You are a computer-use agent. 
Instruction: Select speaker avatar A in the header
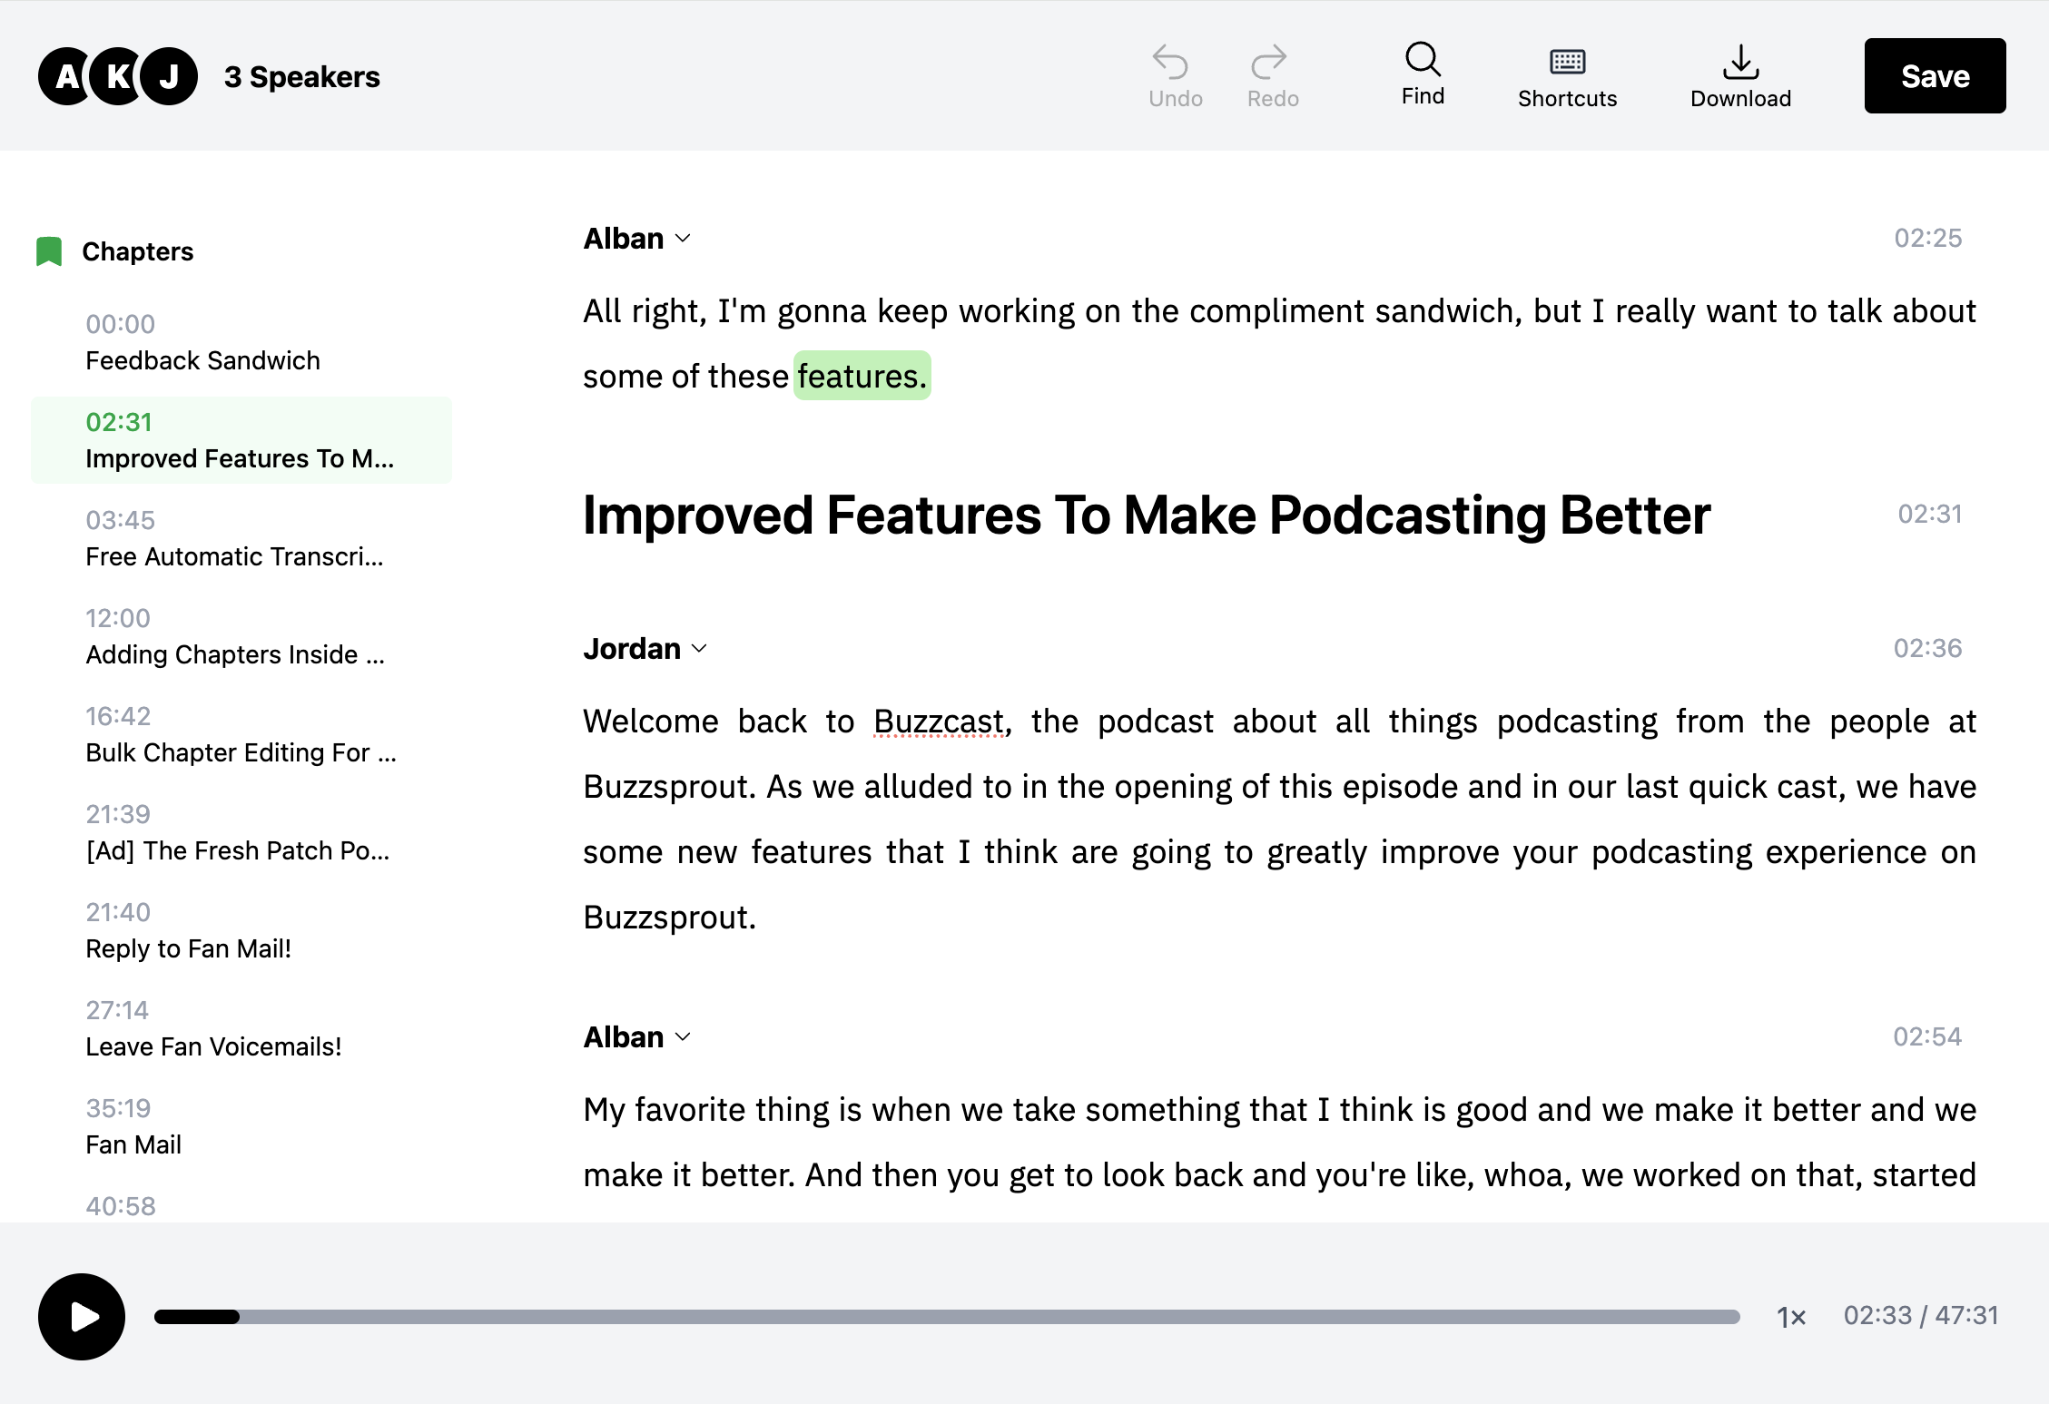[65, 75]
